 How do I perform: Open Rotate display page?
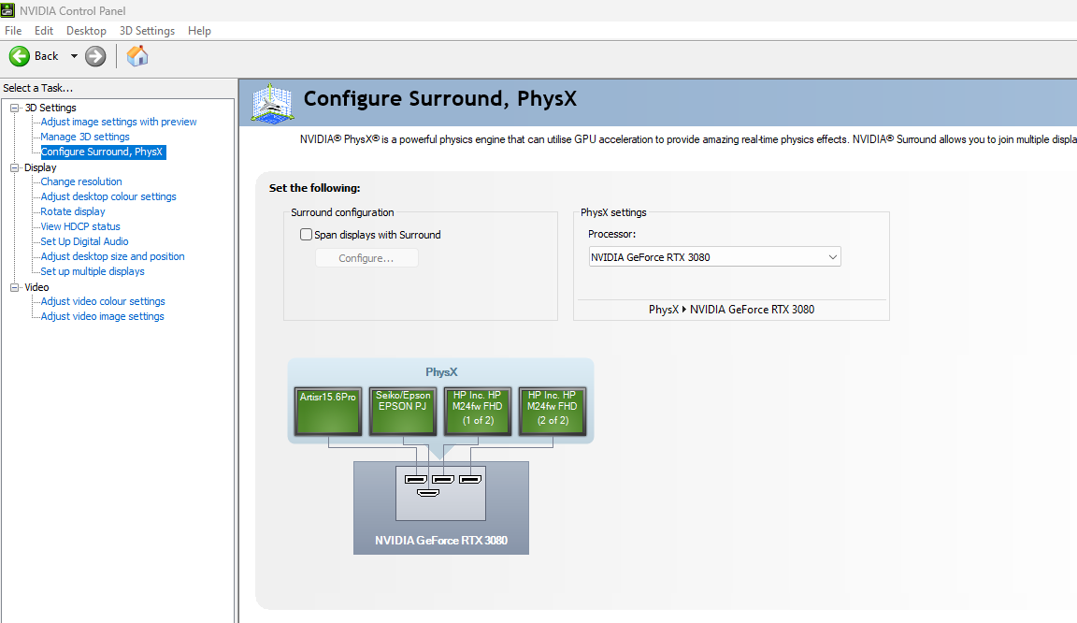tap(72, 211)
